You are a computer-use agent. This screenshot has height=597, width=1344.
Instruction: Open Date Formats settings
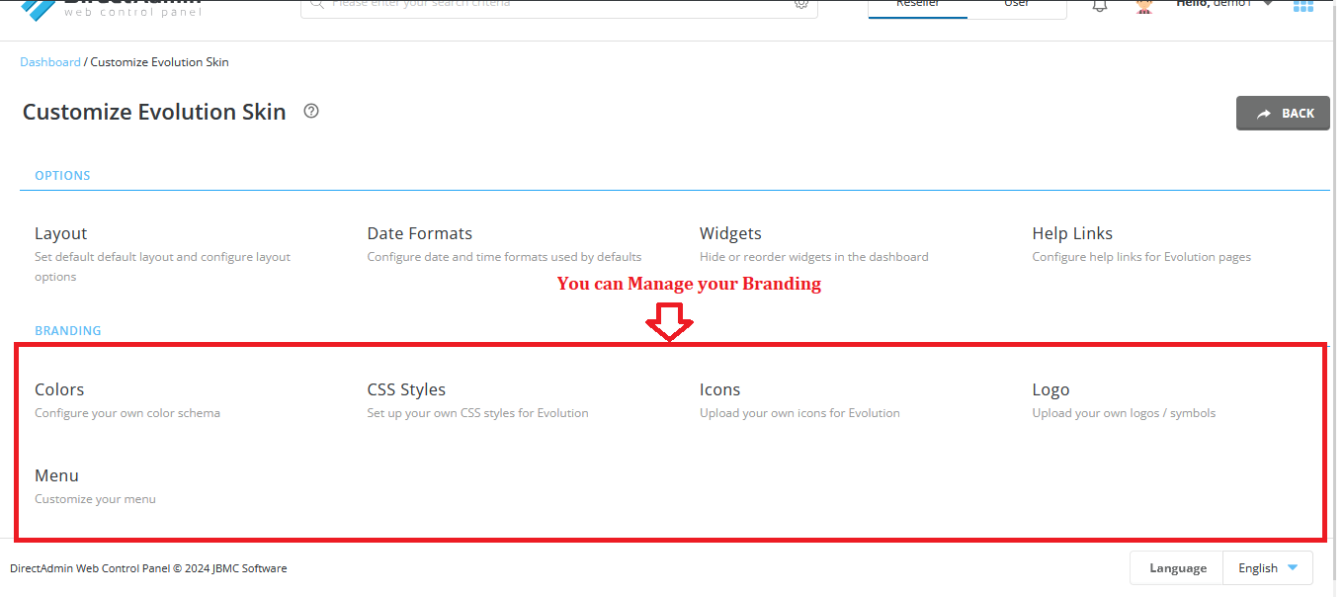pos(420,233)
